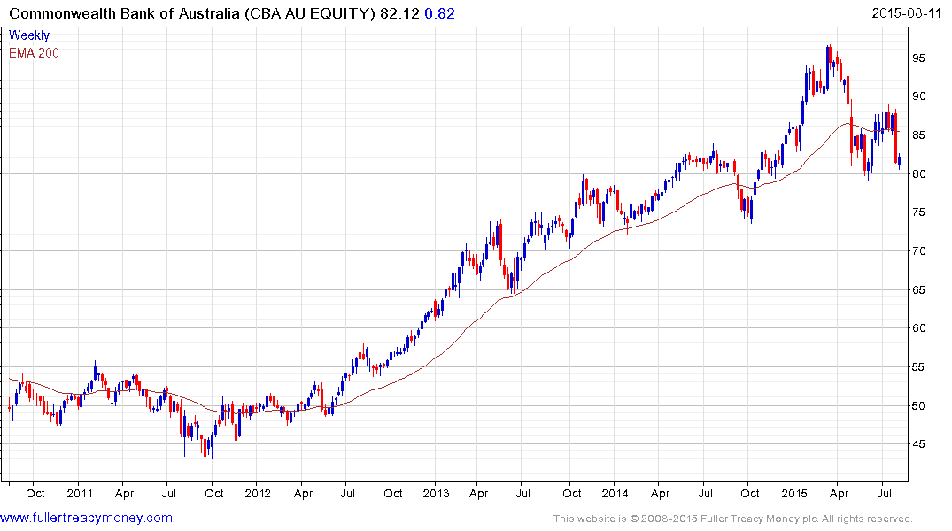Viewport: 952px width, 531px height.
Task: Click the 70 price axis label
Action: [x=918, y=251]
